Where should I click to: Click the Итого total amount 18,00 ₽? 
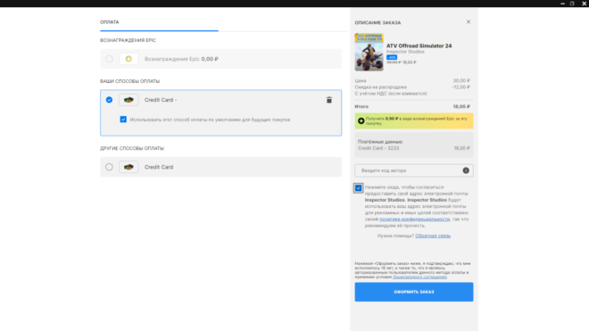point(461,107)
